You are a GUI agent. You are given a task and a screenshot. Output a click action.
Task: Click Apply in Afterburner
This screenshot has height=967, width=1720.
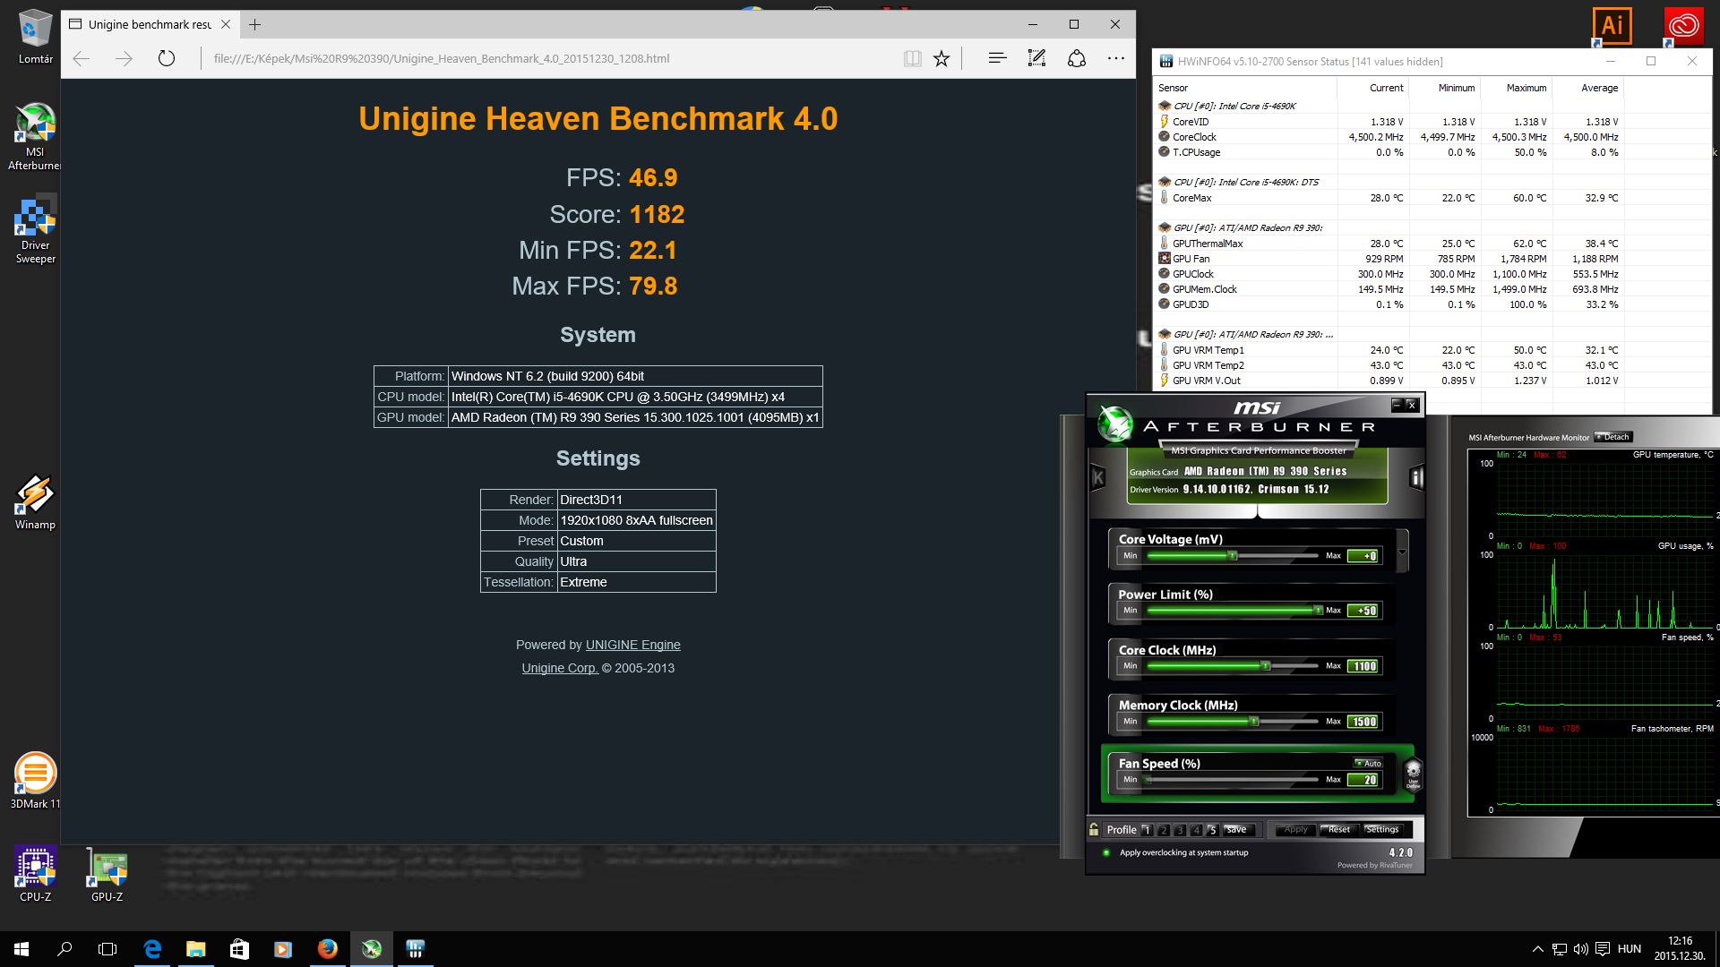coord(1295,829)
